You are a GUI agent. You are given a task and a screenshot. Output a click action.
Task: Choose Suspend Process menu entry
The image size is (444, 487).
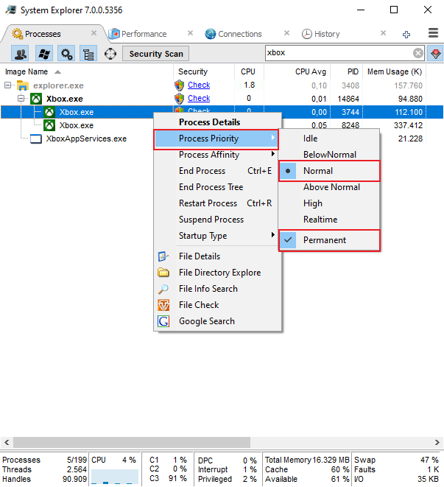tap(217, 220)
